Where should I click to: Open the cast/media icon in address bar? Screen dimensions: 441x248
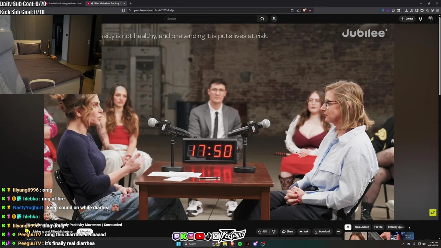[x=292, y=10]
